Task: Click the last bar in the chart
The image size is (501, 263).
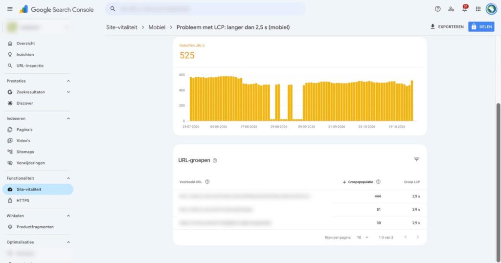Action: pos(412,101)
